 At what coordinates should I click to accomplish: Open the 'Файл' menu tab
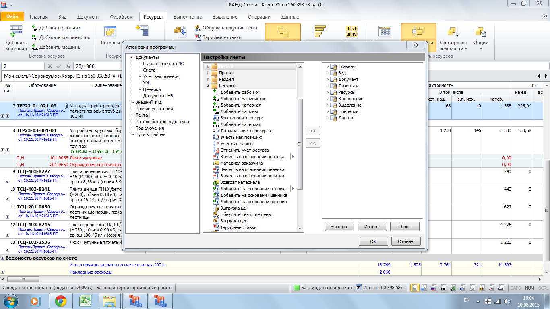pyautogui.click(x=12, y=17)
